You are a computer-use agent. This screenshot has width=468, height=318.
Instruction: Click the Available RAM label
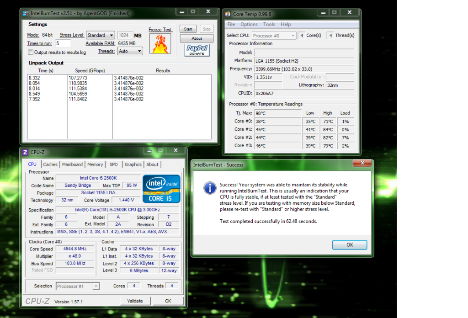[100, 43]
